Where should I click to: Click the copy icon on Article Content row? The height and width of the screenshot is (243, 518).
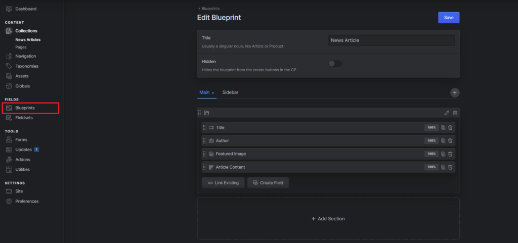tap(443, 167)
